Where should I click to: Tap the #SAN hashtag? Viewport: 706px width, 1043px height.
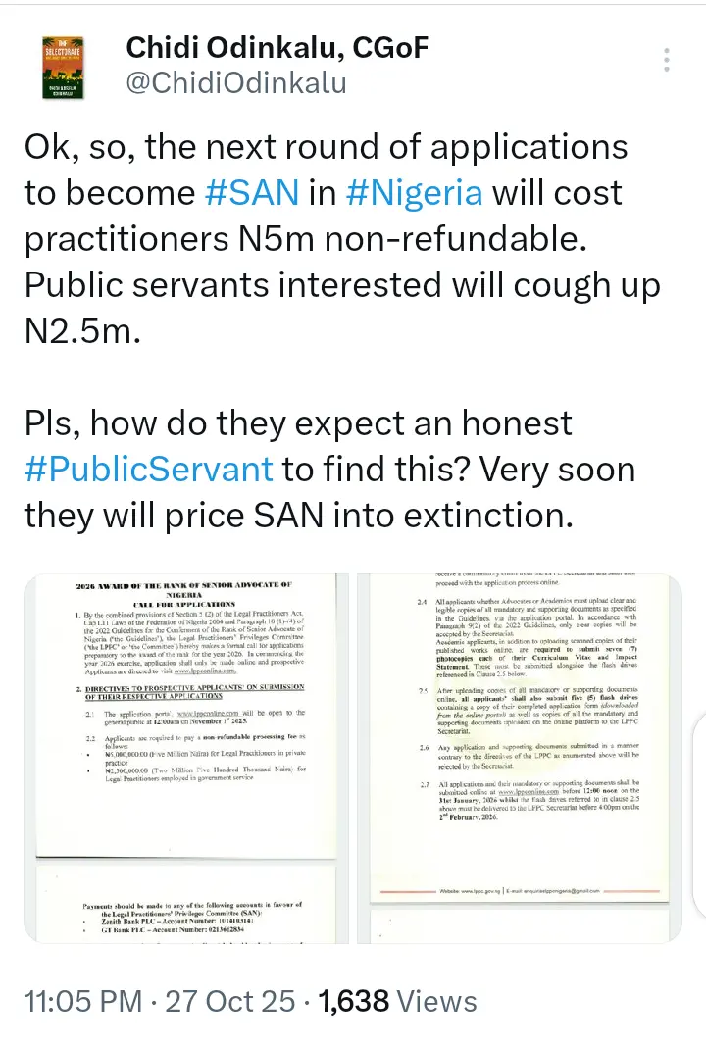tap(251, 191)
